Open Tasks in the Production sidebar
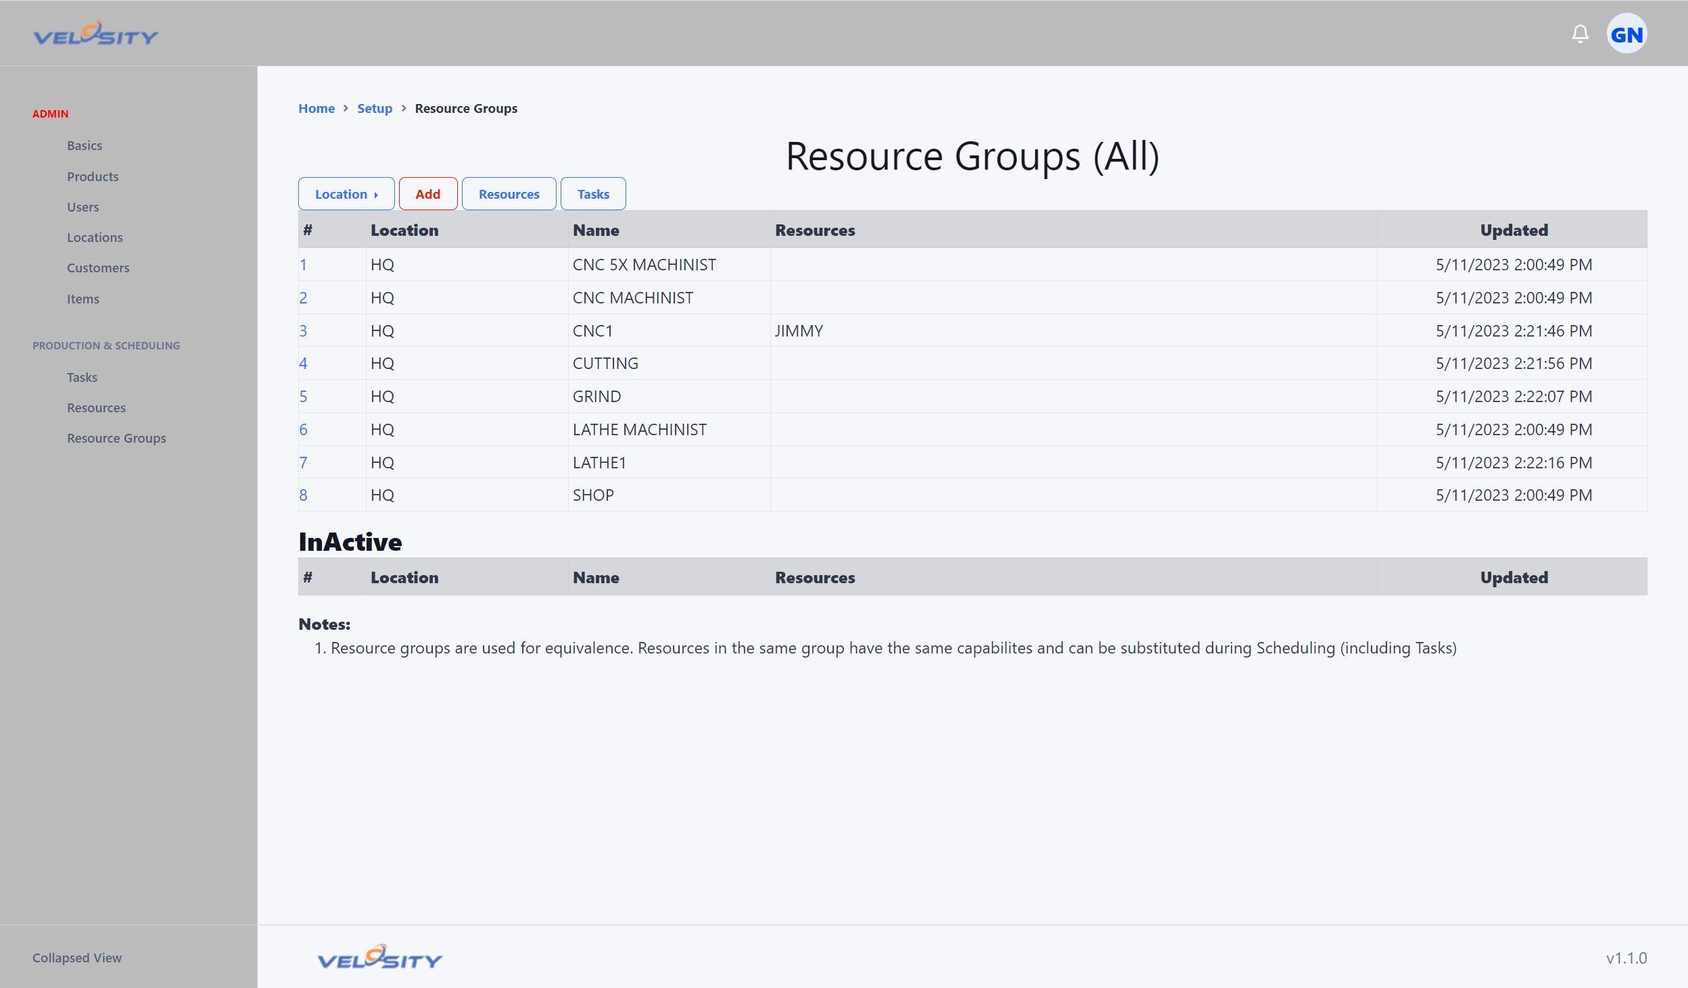This screenshot has height=988, width=1688. point(82,377)
